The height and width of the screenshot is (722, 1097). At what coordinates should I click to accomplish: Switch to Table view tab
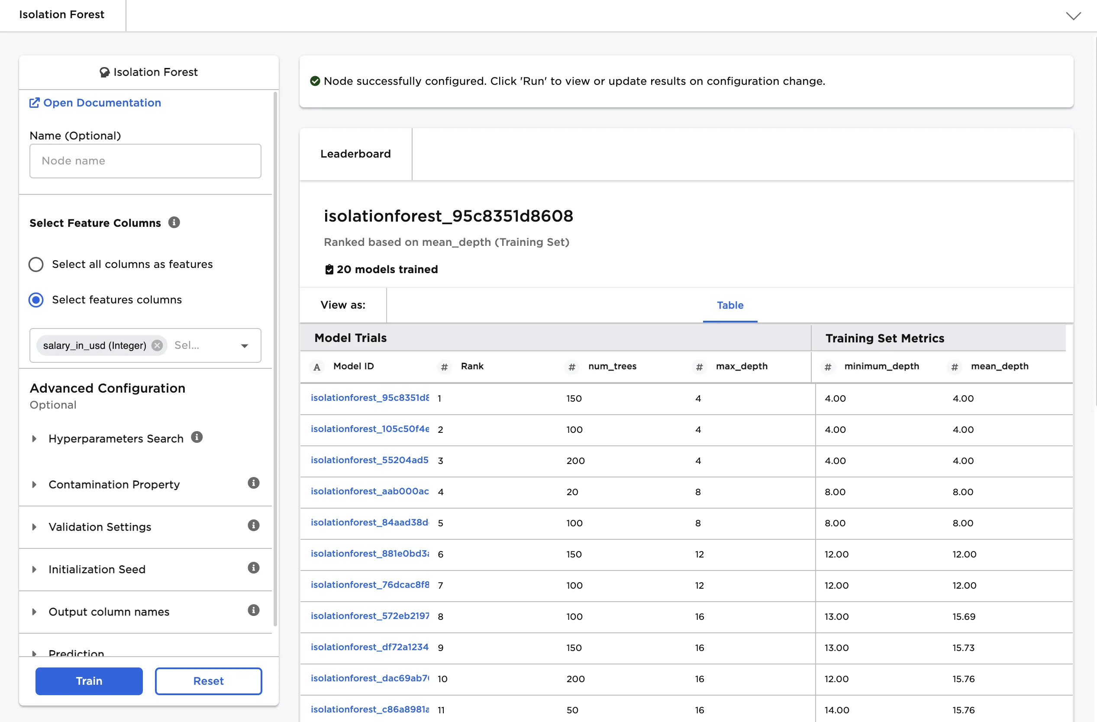pos(729,305)
